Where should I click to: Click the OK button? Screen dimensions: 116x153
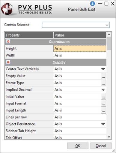coord(78,146)
